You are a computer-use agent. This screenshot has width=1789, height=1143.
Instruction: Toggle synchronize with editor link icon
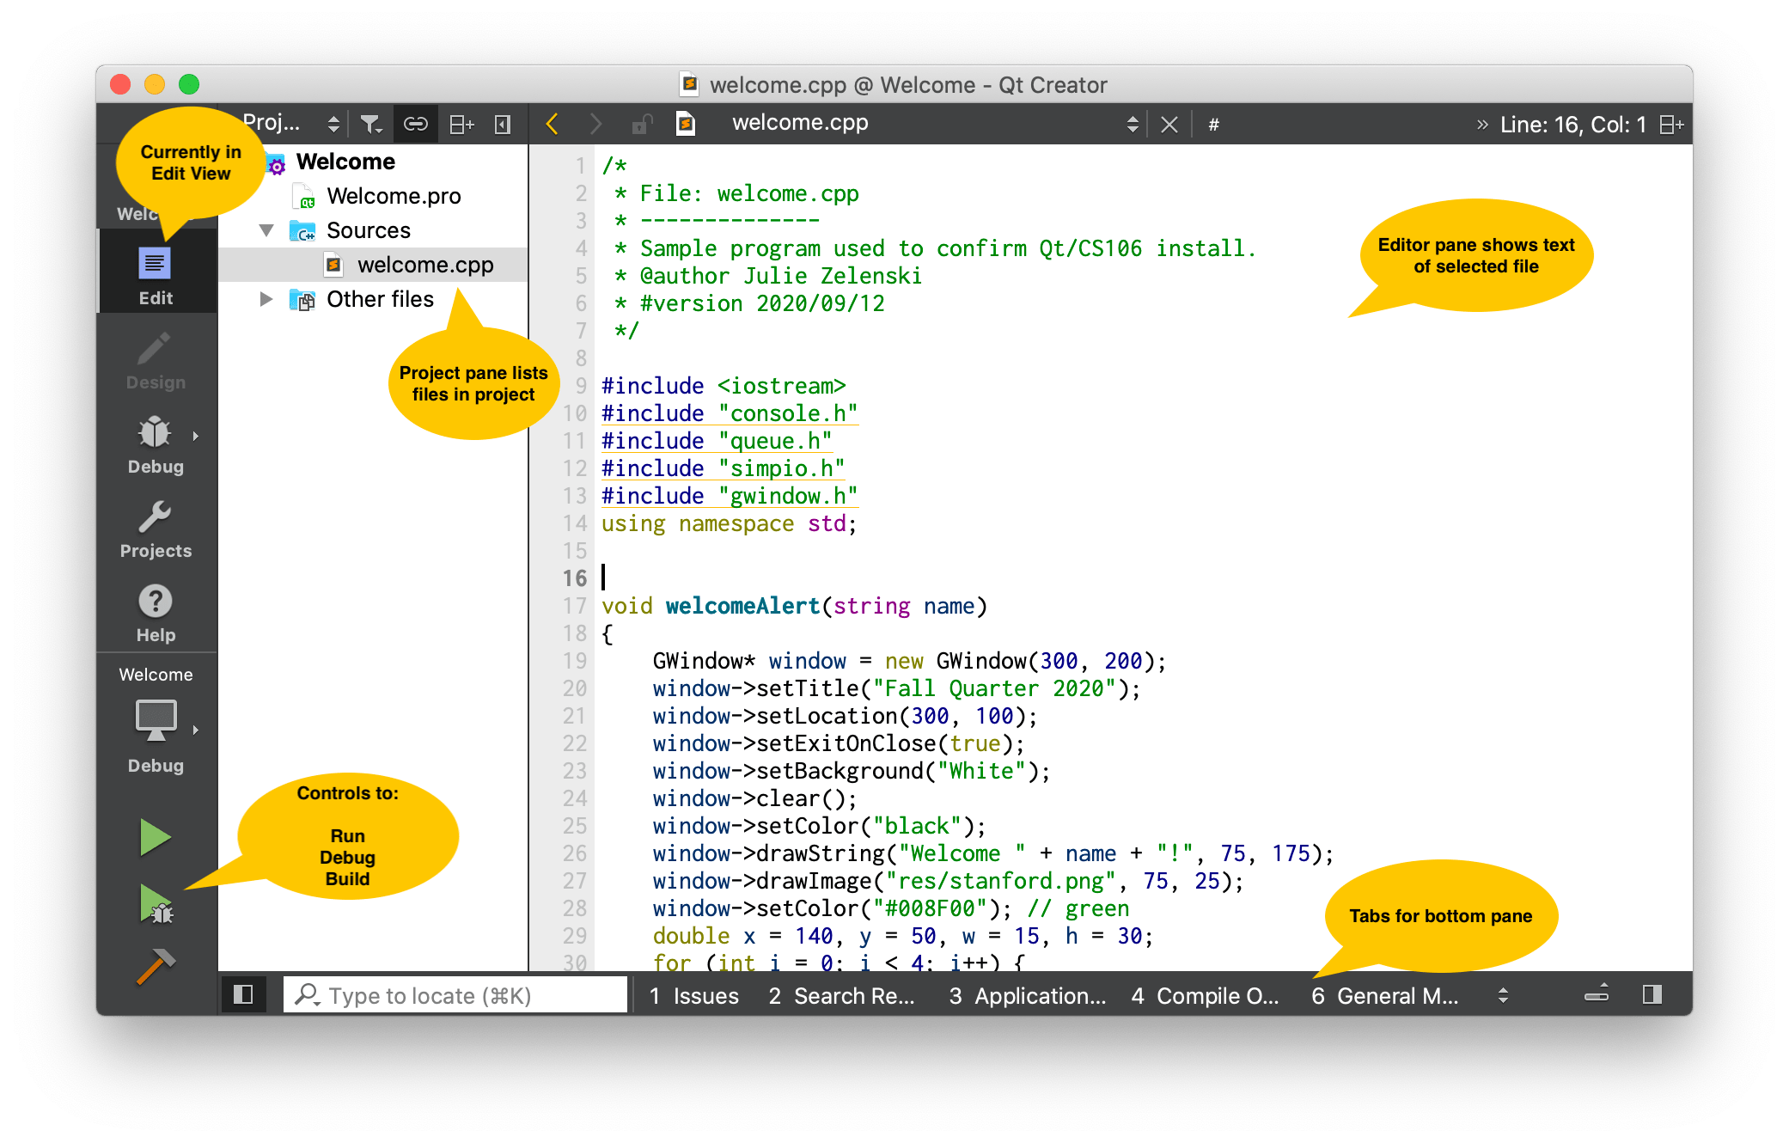click(417, 123)
